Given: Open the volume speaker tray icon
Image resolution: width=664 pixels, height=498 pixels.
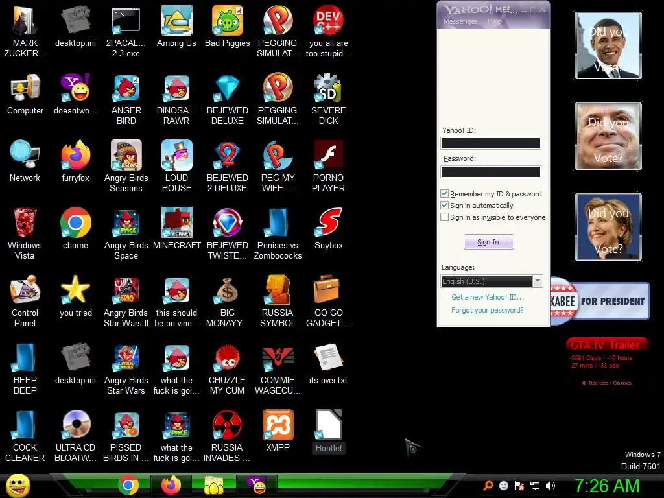Looking at the screenshot, I should click(x=551, y=486).
